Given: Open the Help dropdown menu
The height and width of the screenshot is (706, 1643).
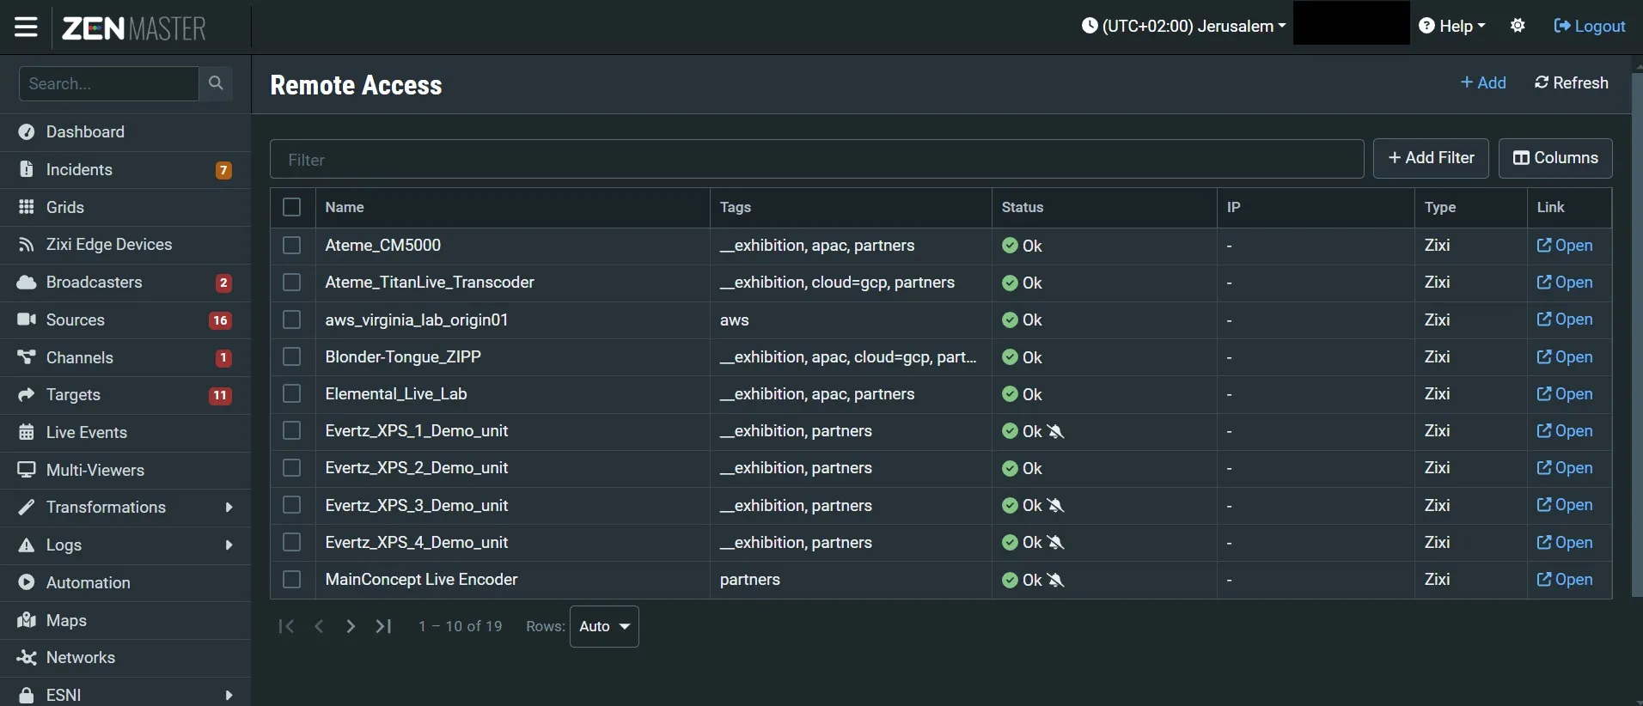Looking at the screenshot, I should point(1452,26).
